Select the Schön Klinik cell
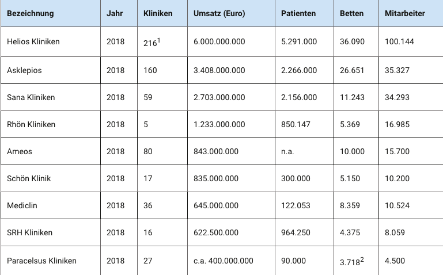Image resolution: width=443 pixels, height=275 pixels. pos(29,178)
